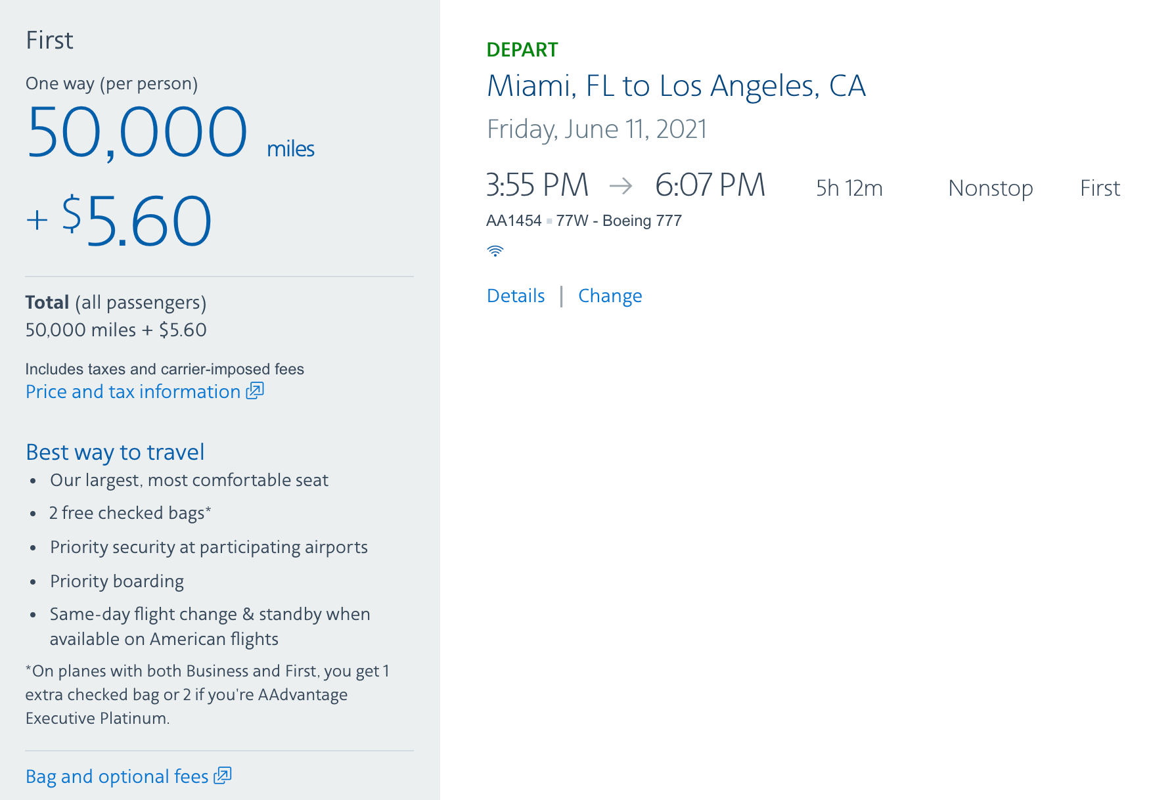Image resolution: width=1151 pixels, height=800 pixels.
Task: Click the Friday, June 11, 2021 date
Action: pos(597,129)
